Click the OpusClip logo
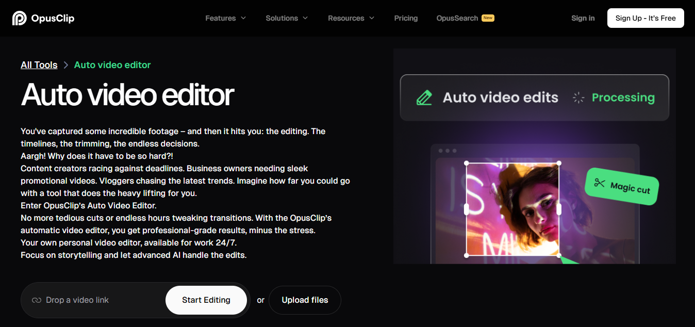 tap(43, 18)
